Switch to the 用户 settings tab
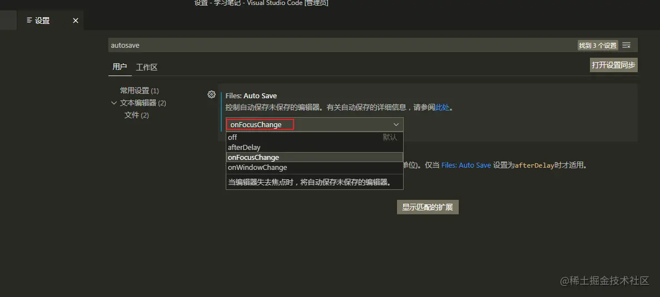This screenshot has height=297, width=660. click(120, 67)
